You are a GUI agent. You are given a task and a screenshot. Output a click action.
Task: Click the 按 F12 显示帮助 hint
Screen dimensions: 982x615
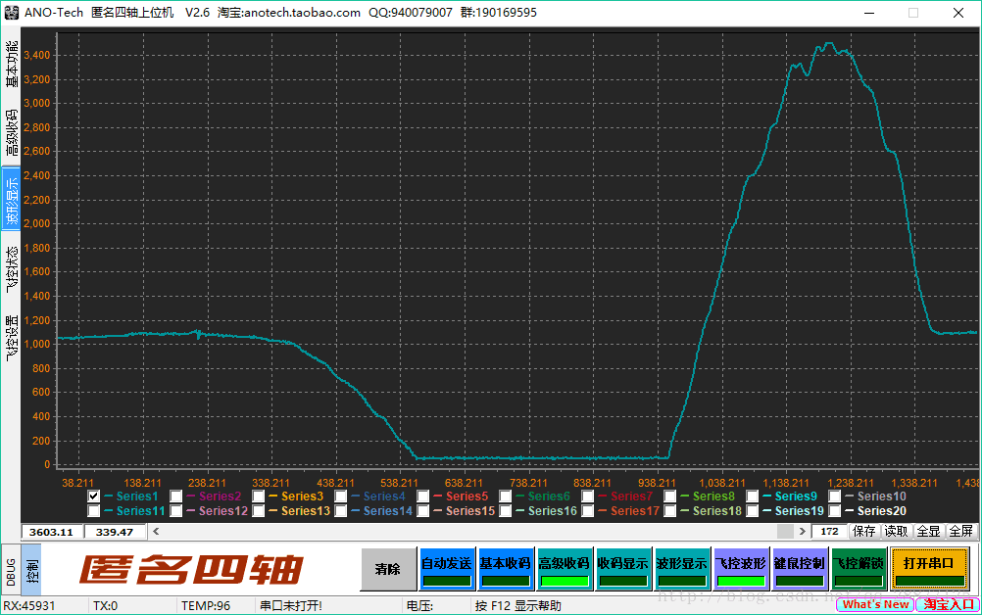click(x=517, y=605)
